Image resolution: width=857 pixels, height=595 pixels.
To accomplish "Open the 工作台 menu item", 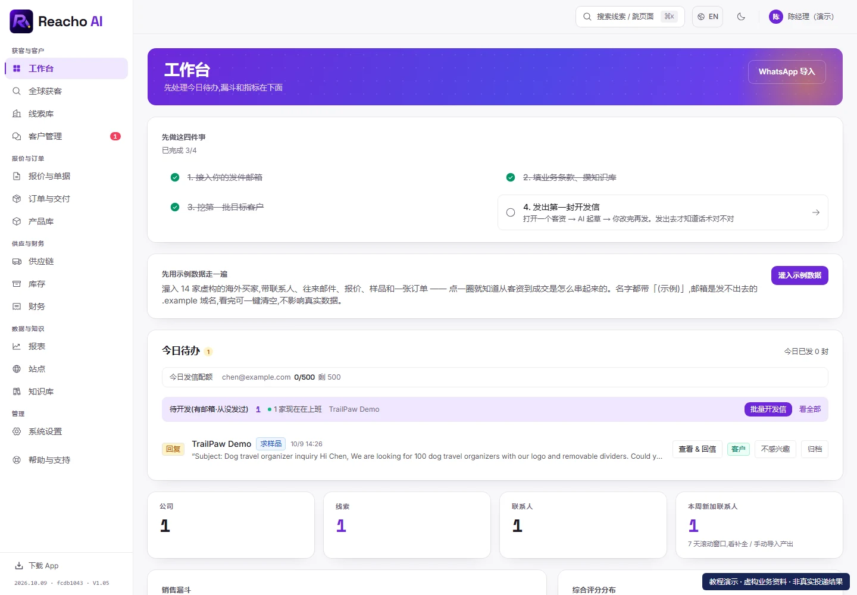I will [x=67, y=68].
